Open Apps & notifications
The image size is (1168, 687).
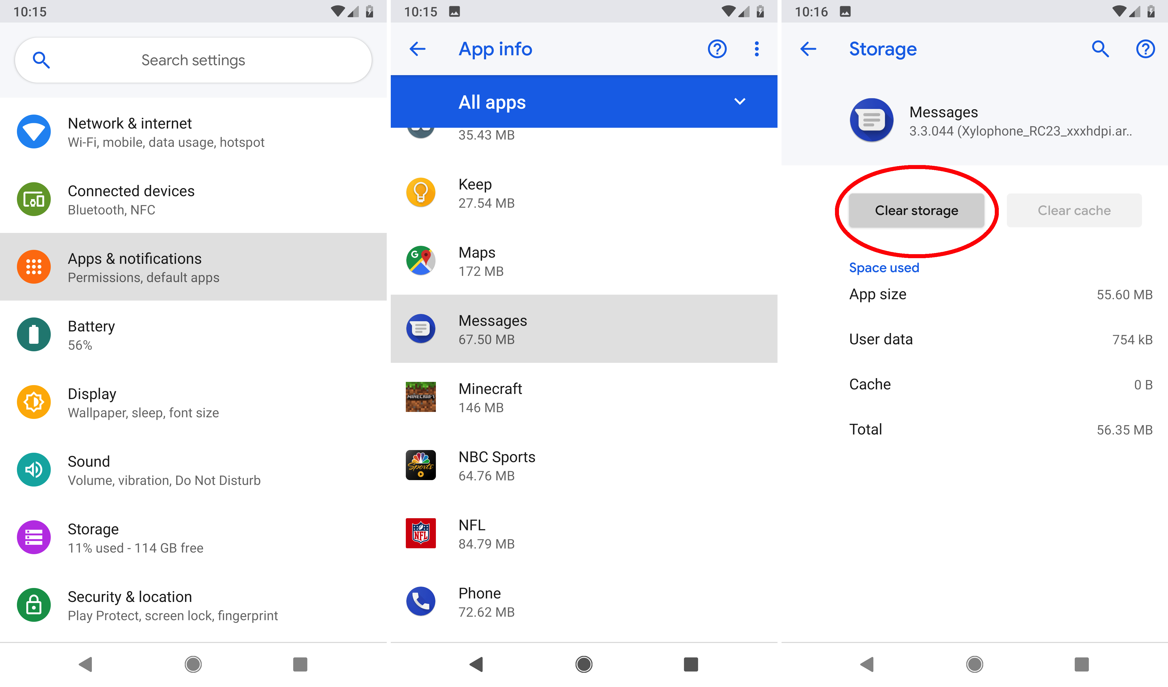point(193,267)
